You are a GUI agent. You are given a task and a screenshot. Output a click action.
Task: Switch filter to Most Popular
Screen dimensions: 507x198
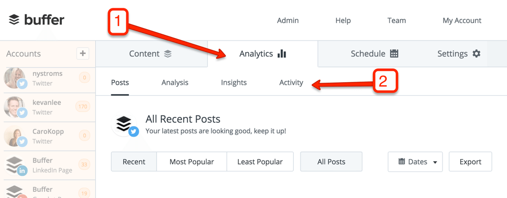(x=192, y=162)
